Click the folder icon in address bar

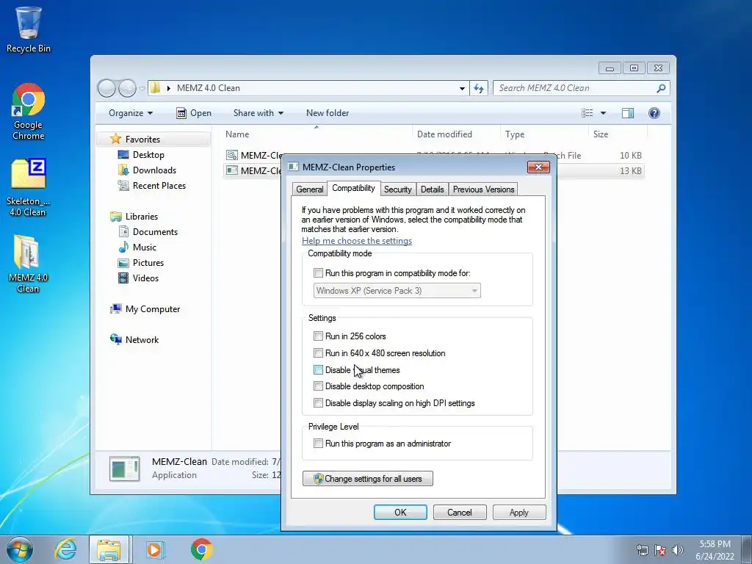click(x=155, y=88)
